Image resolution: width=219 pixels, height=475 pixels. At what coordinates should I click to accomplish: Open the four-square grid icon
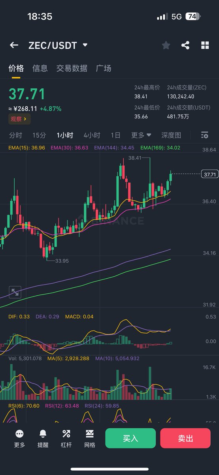(205, 45)
